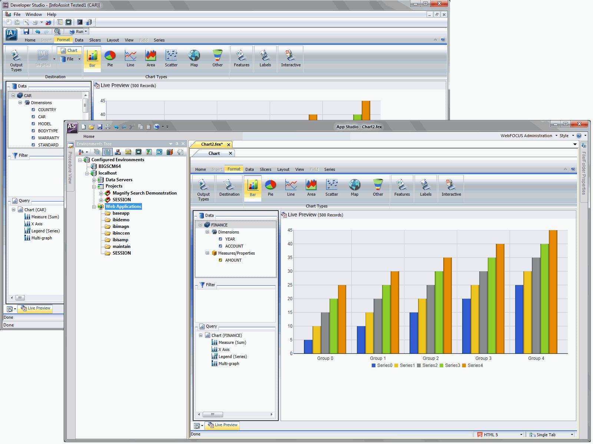Click Series4 orange legend swatch
593x444 pixels.
[x=464, y=365]
